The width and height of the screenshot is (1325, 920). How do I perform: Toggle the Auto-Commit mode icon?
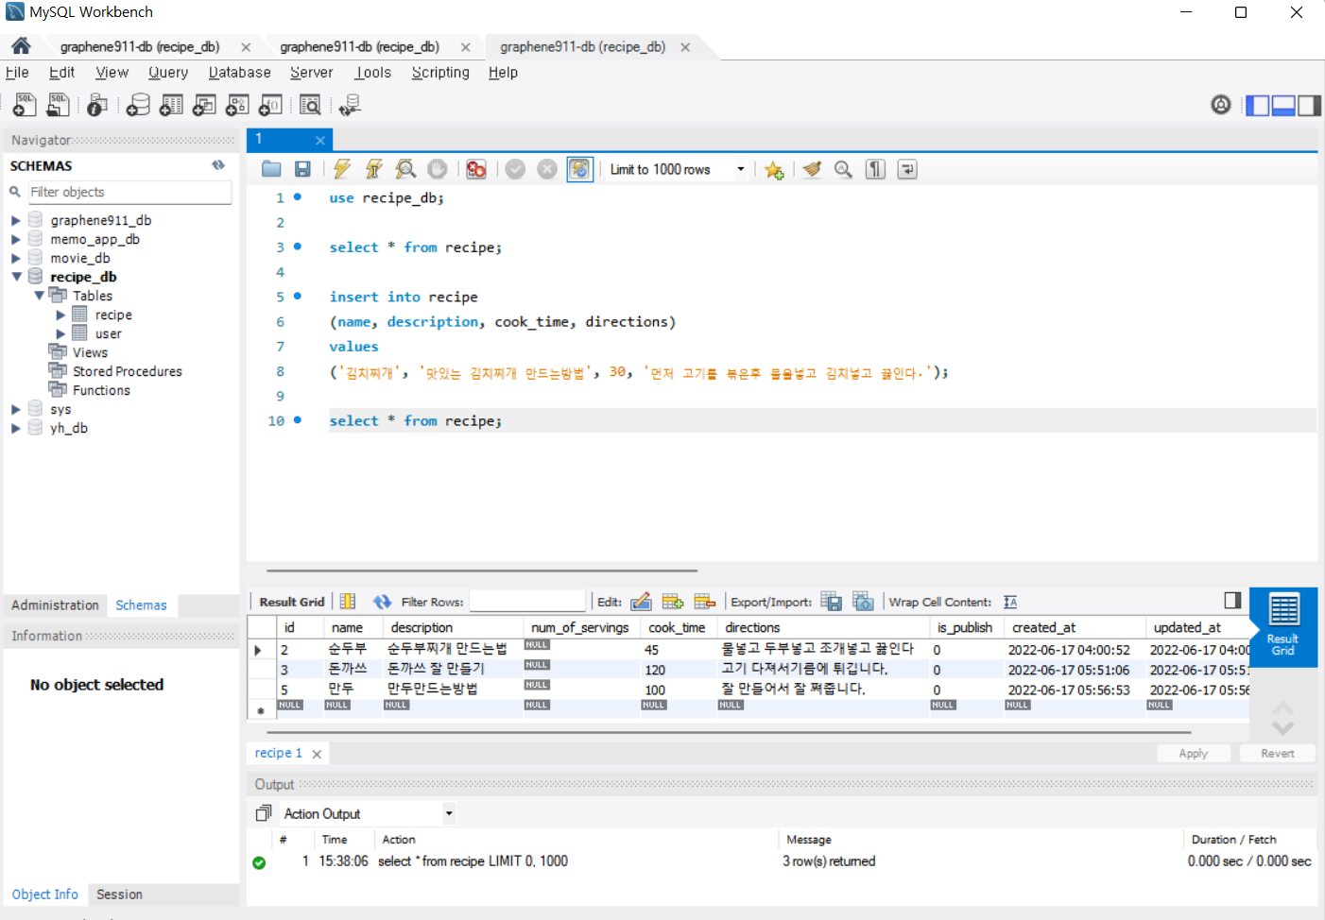579,168
